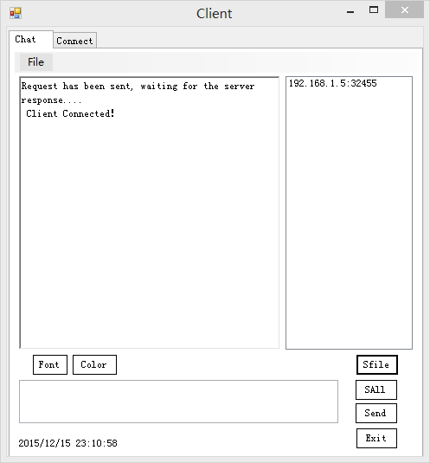Open the File menu
This screenshot has width=430, height=463.
pyautogui.click(x=36, y=62)
